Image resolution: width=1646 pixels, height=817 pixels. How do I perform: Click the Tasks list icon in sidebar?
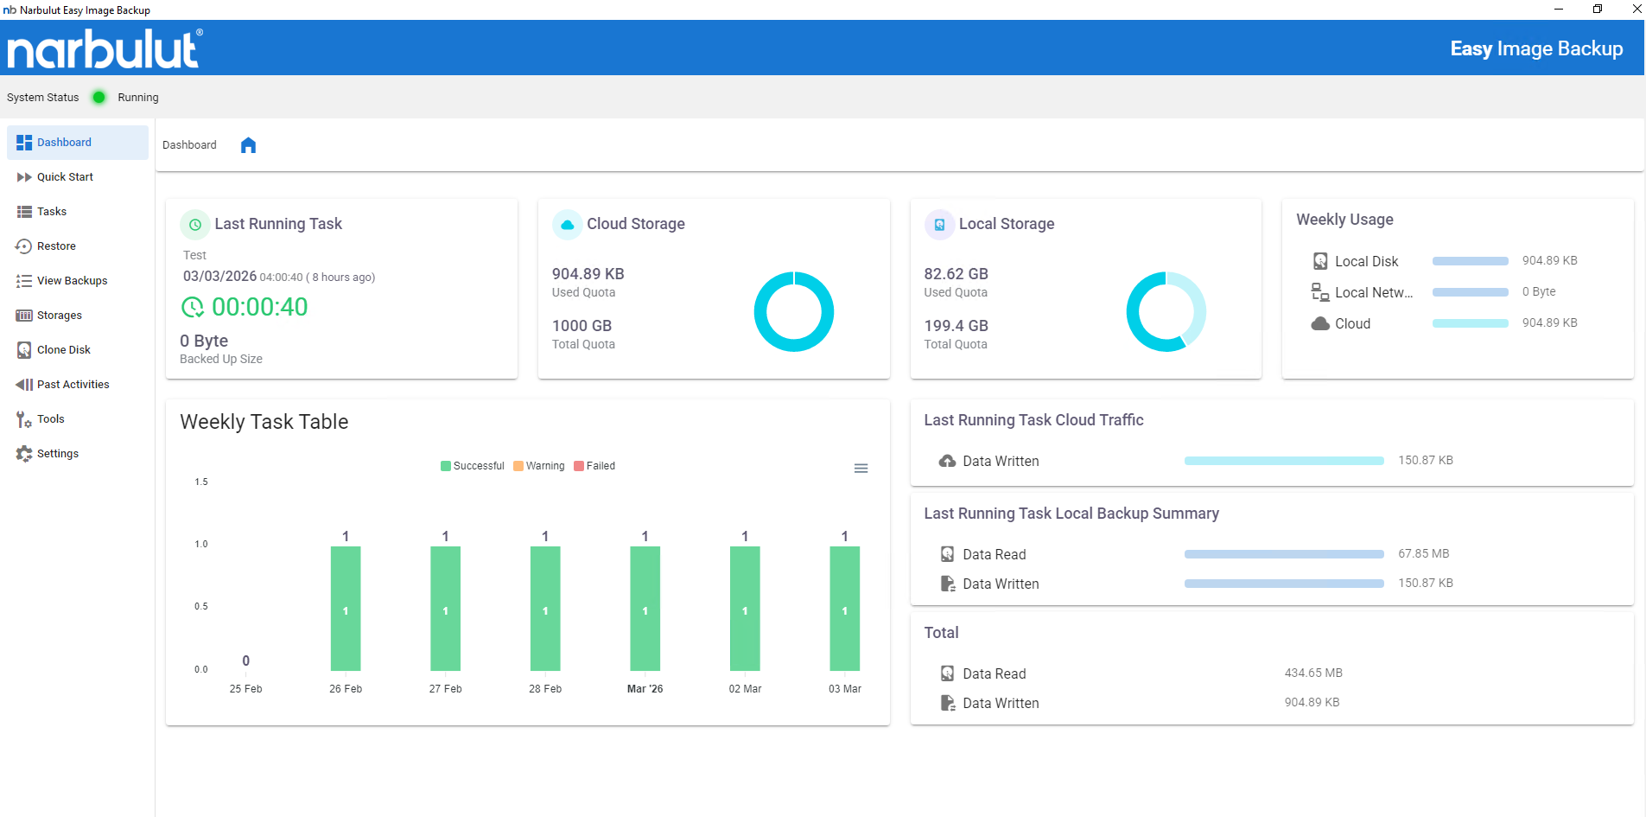click(x=24, y=212)
